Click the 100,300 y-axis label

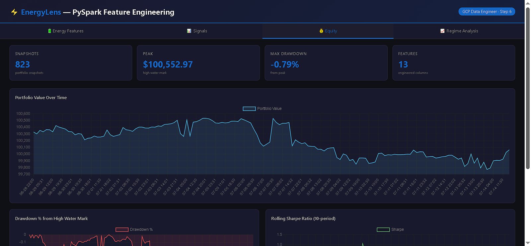pyautogui.click(x=23, y=134)
